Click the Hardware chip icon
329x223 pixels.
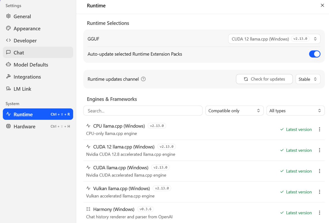point(8,126)
